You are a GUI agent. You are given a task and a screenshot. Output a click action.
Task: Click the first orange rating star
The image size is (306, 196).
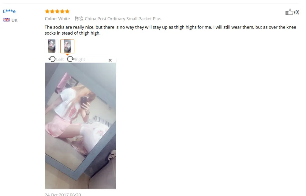[47, 11]
